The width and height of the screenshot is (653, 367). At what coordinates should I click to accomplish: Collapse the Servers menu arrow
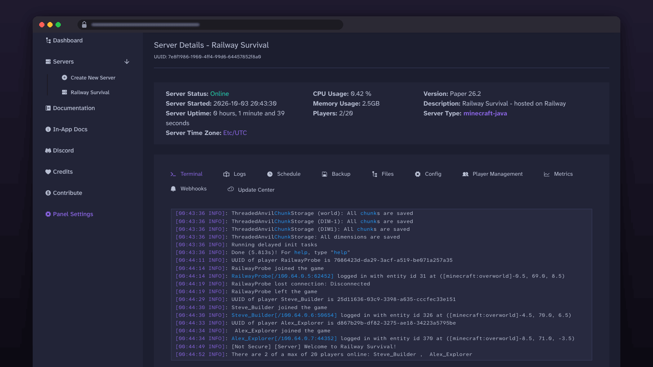click(x=127, y=62)
